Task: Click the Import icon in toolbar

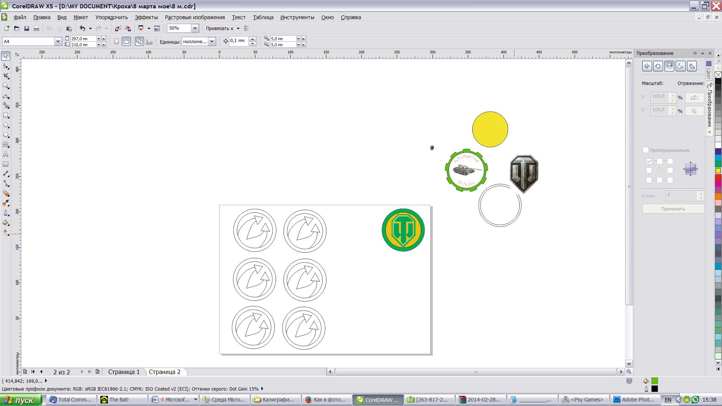Action: (118, 28)
